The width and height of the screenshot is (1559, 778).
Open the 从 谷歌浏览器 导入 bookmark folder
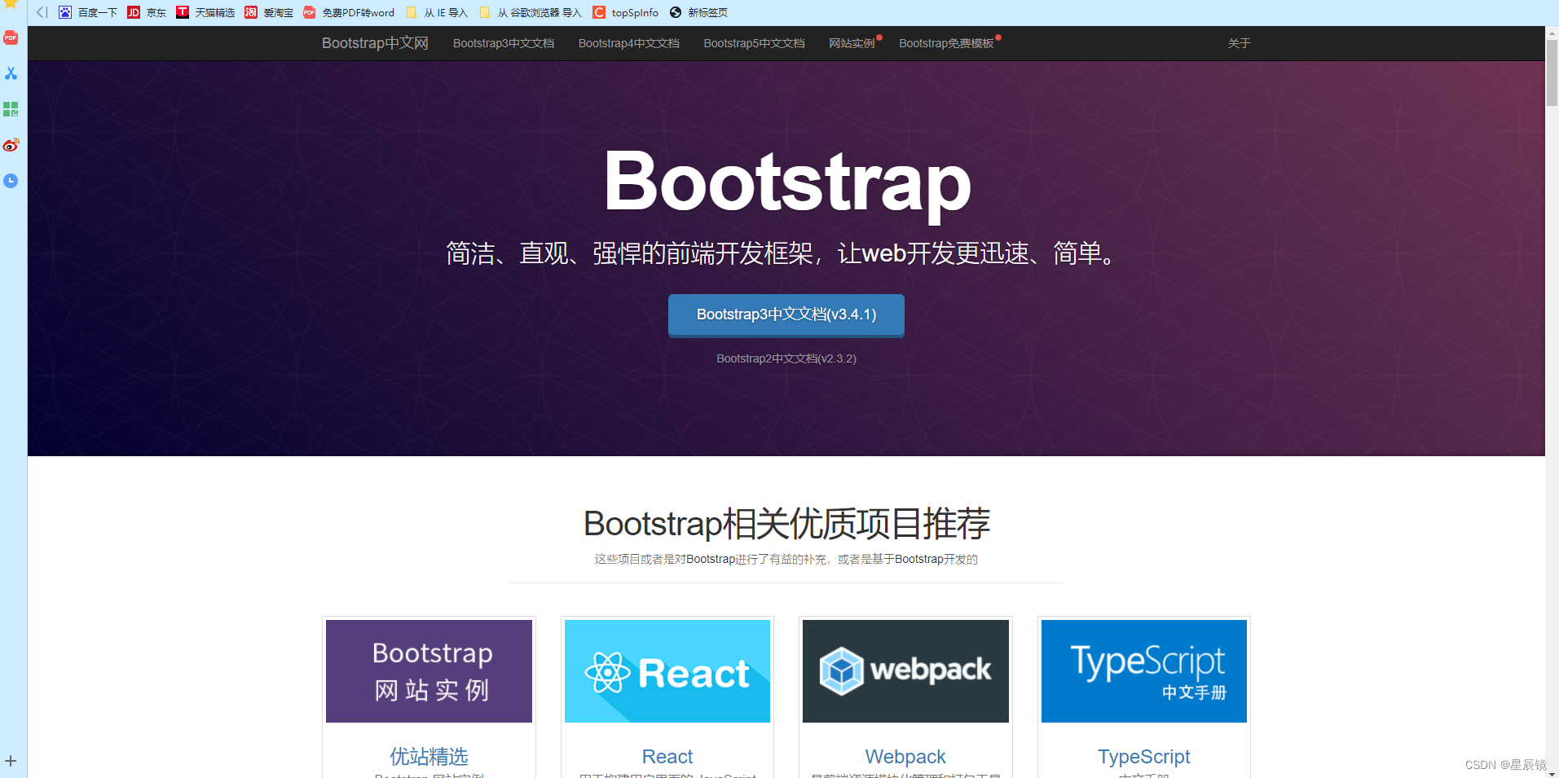531,12
